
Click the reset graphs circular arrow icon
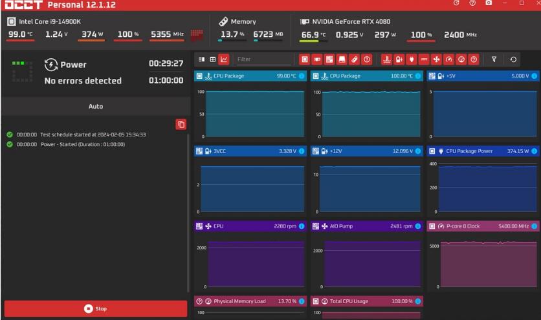[x=513, y=59]
